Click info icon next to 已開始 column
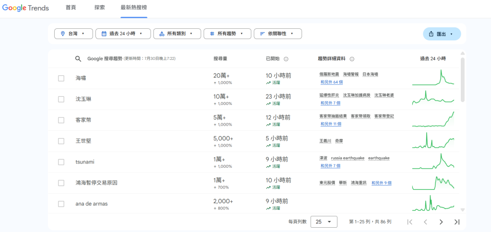Image resolution: width=491 pixels, height=232 pixels. click(286, 59)
